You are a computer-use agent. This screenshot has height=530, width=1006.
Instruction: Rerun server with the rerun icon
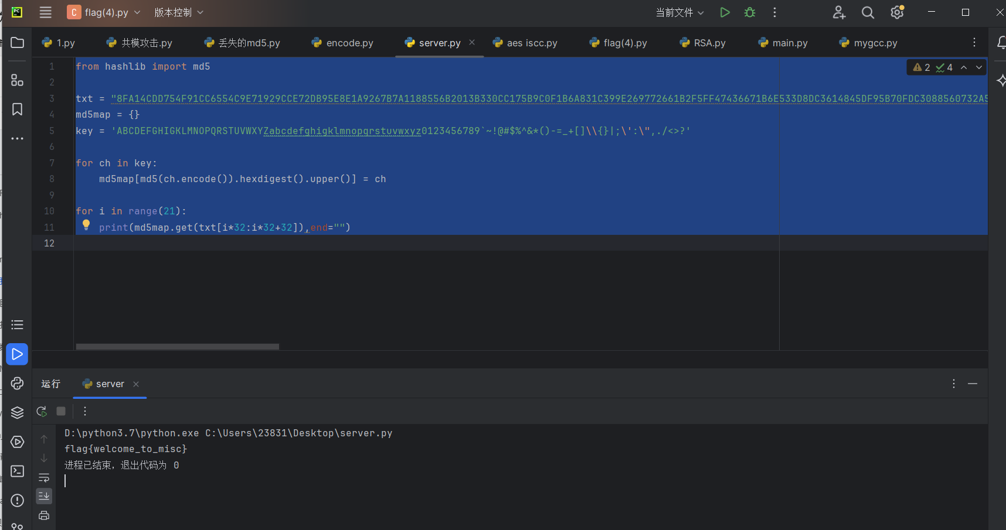point(42,411)
